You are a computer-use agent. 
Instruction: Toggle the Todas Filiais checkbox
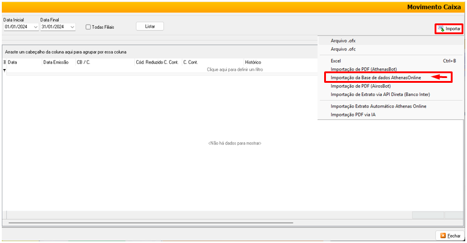[x=88, y=27]
